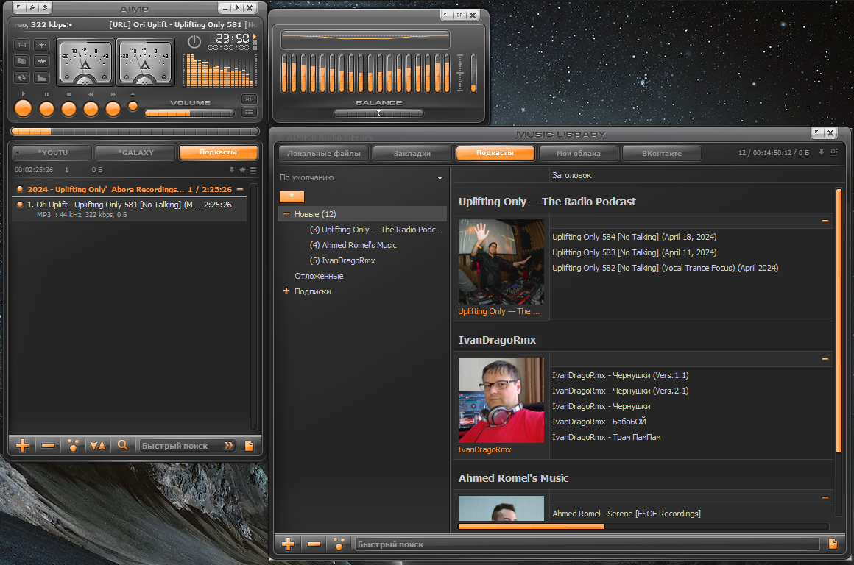Image resolution: width=854 pixels, height=565 pixels.
Task: Select track 'Ori Uplift - Uplifting Only 581' in playlist
Action: [129, 209]
